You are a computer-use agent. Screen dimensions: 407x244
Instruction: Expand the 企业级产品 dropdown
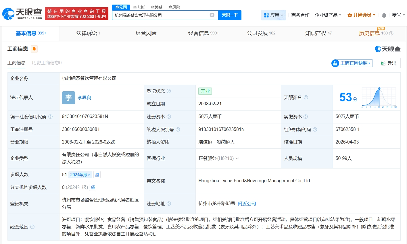point(328,15)
